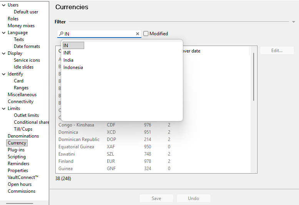
Task: Open Connectivity settings
Action: click(21, 102)
